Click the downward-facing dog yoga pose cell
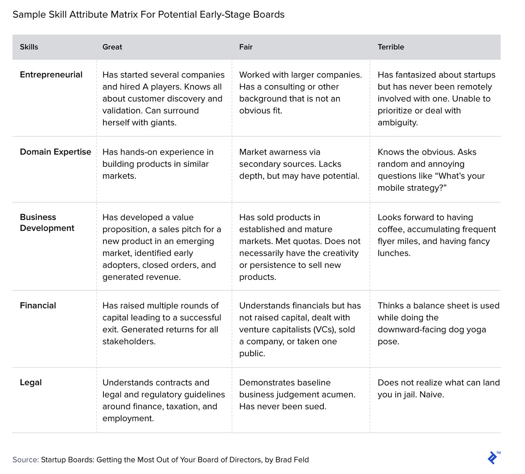Viewport: 525px width, 474px height. (438, 324)
